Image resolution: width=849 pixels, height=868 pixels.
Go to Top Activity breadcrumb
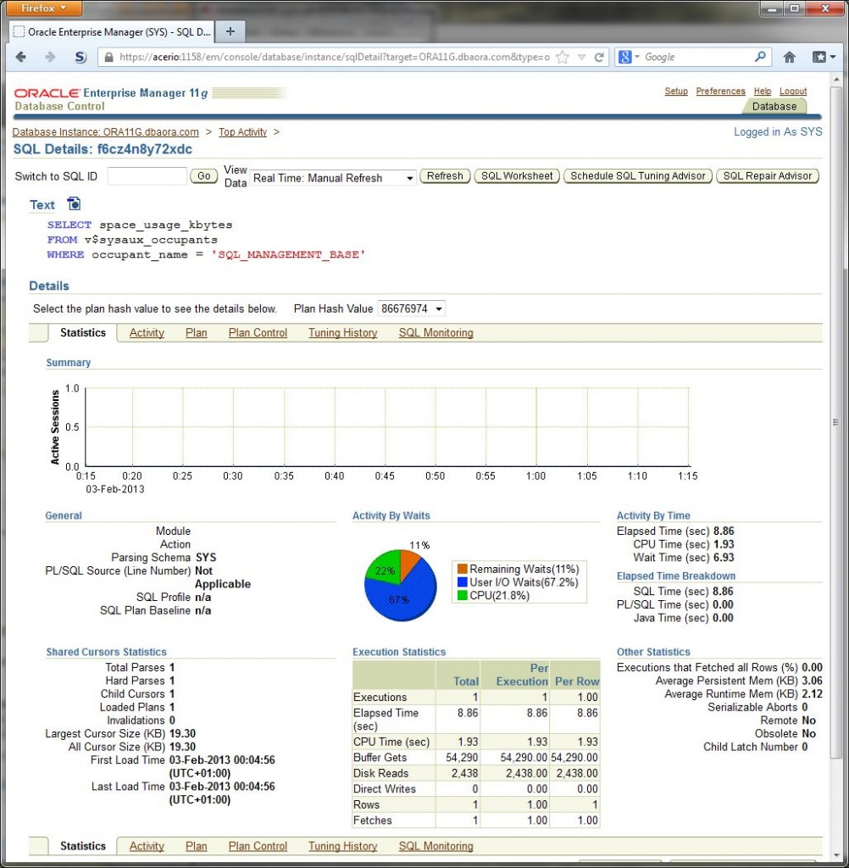click(242, 131)
